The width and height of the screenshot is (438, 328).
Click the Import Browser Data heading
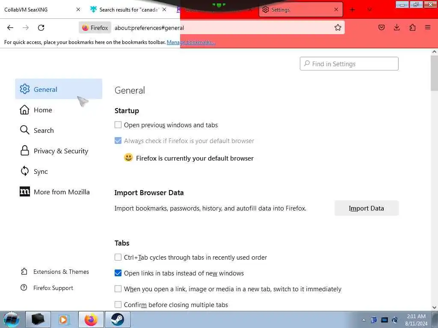pos(149,193)
